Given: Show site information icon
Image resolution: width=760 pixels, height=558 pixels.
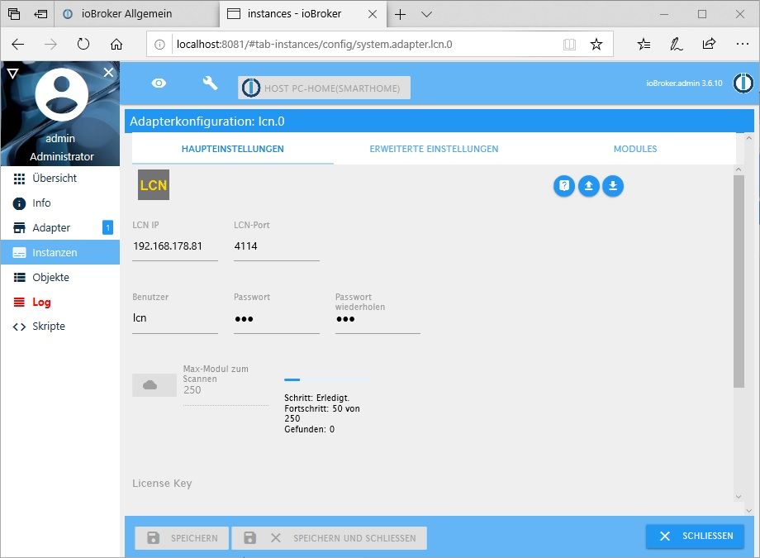Looking at the screenshot, I should 159,45.
